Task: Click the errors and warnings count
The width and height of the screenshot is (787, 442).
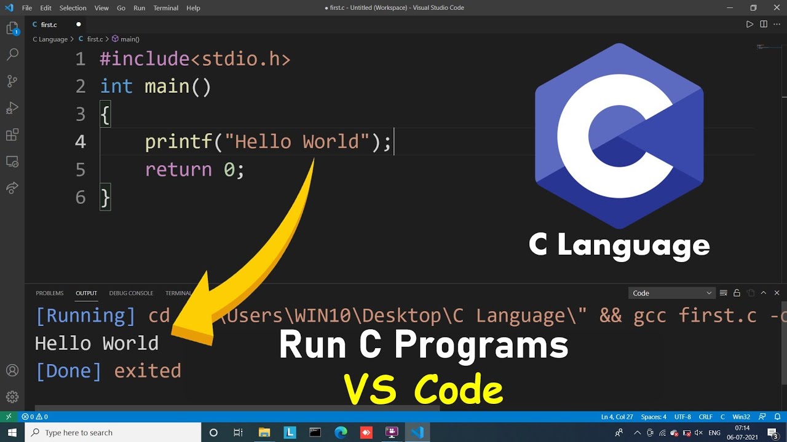Action: click(34, 417)
